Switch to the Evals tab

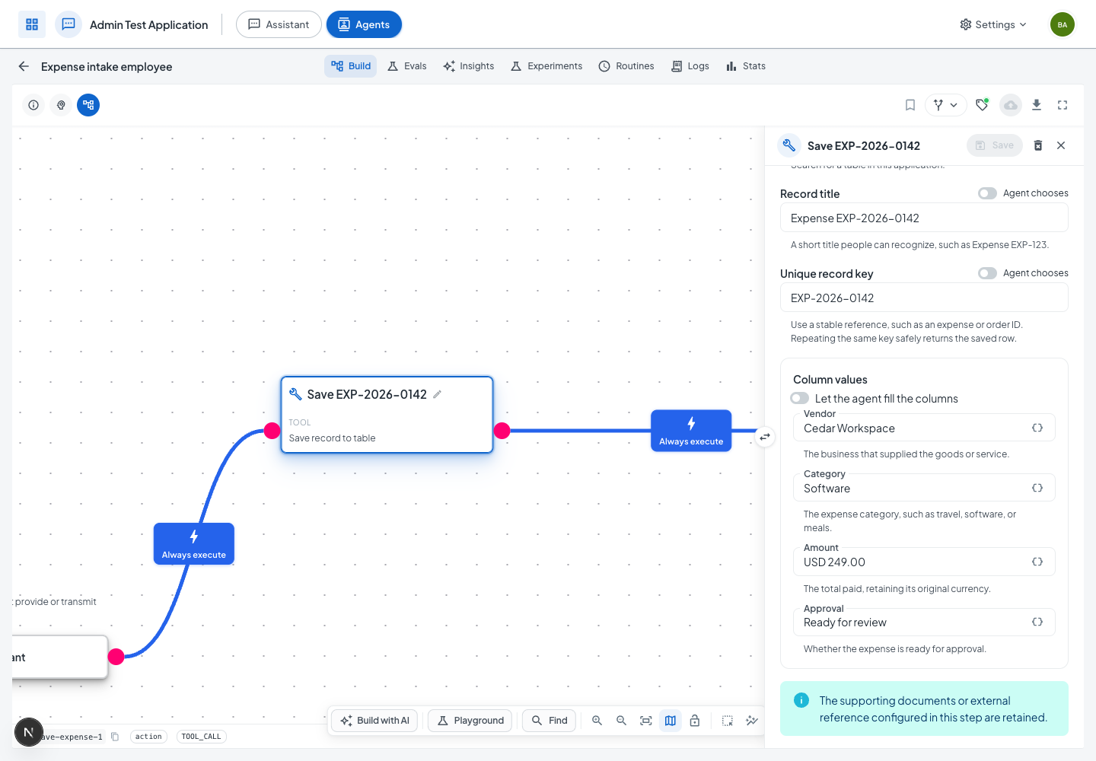coord(406,66)
